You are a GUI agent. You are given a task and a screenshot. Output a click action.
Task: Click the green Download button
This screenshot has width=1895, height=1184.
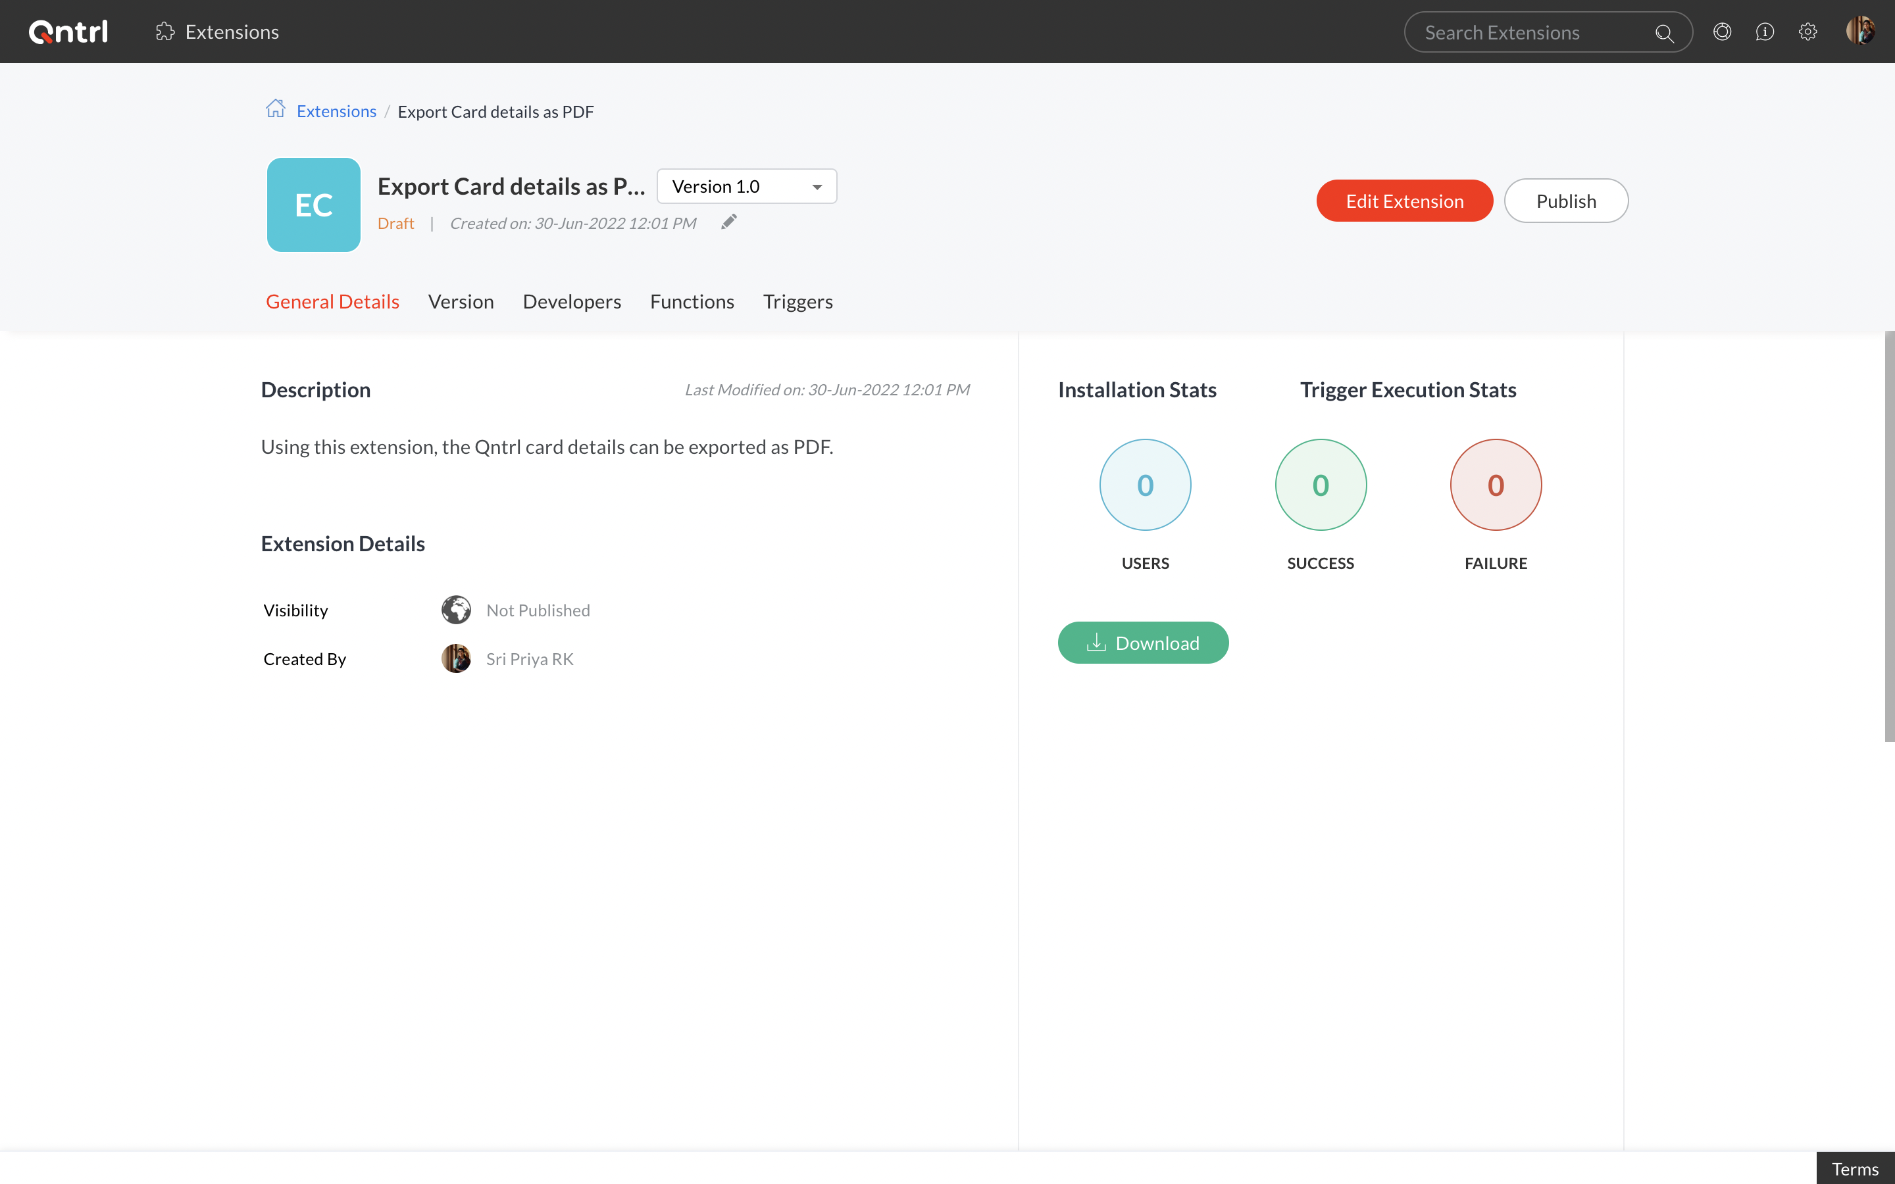1142,643
